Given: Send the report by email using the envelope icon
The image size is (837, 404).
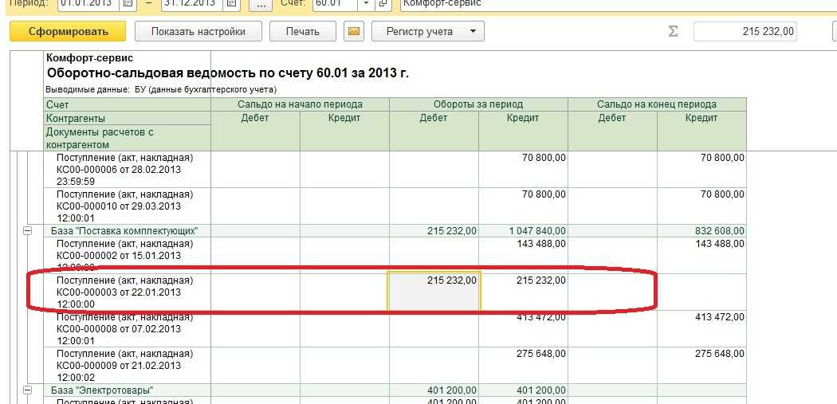Looking at the screenshot, I should (353, 32).
